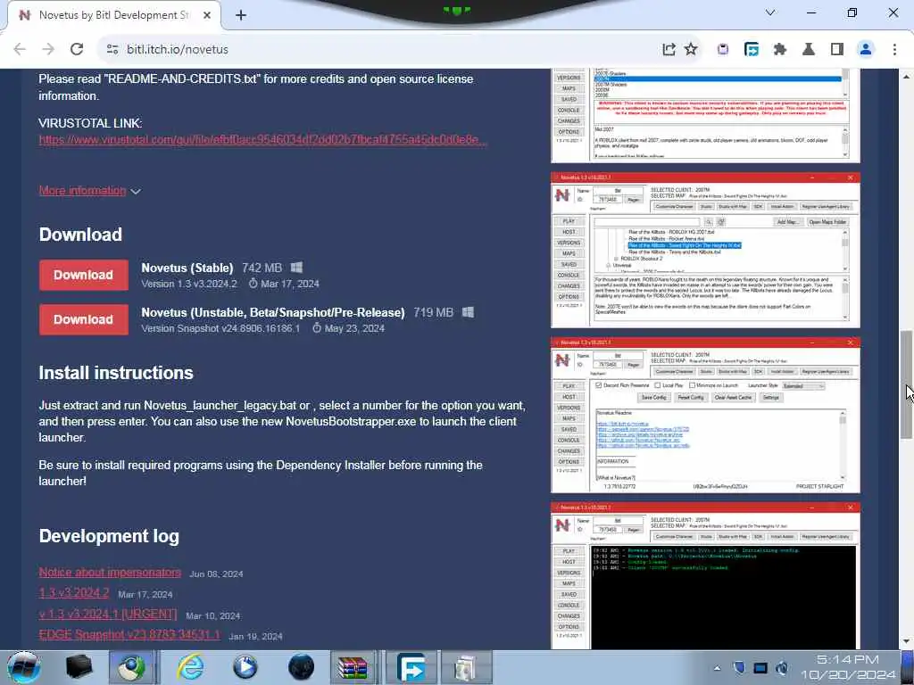Download Novetus (Stable) build

pos(83,275)
